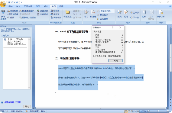172x113 pixels.
Task: Click 页面: 1/1 in status bar
Action: coord(4,111)
